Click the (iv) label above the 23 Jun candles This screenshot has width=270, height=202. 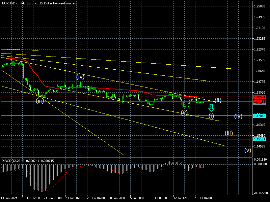(80, 77)
